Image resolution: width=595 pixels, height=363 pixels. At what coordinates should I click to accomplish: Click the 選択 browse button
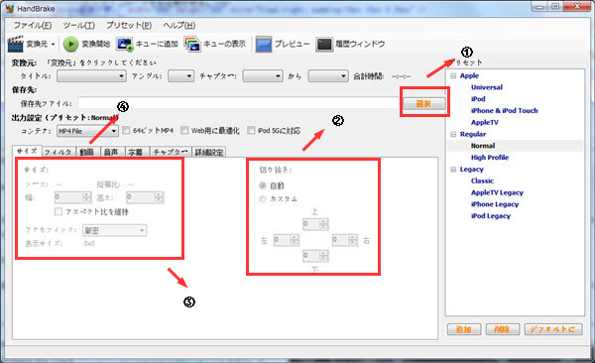pyautogui.click(x=423, y=104)
